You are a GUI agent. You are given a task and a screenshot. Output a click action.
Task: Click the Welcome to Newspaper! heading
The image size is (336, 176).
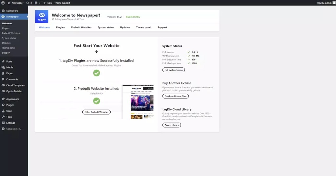(76, 15)
